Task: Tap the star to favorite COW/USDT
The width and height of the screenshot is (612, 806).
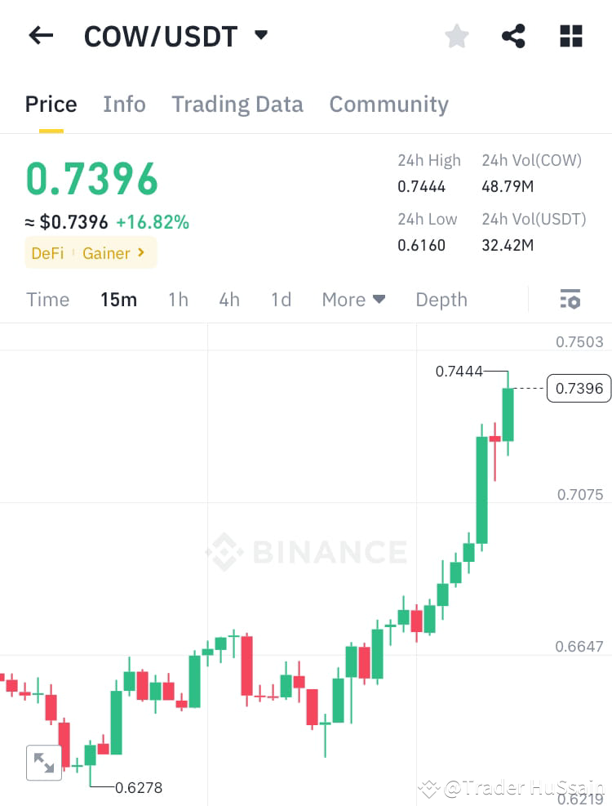Action: (456, 35)
